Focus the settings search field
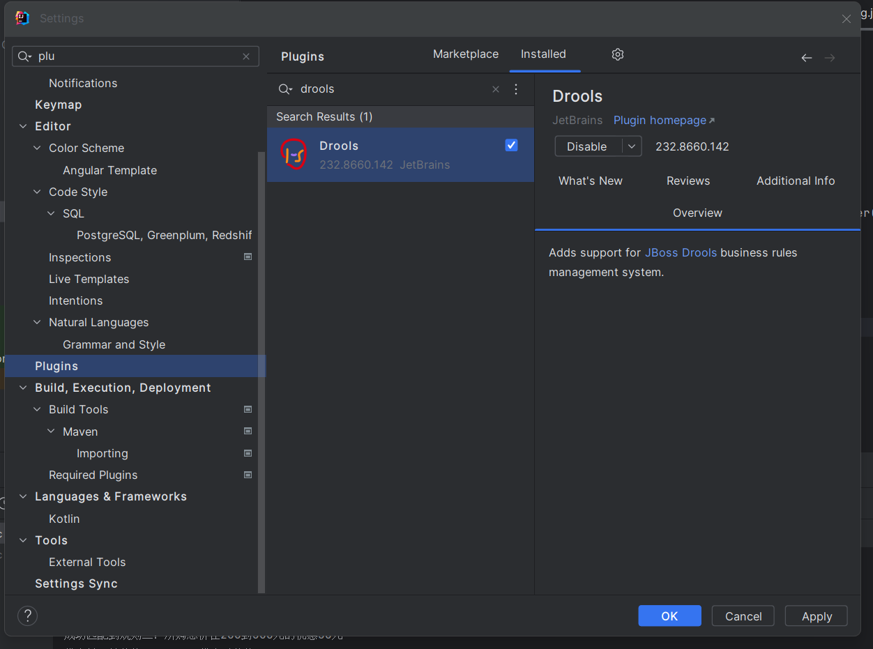The width and height of the screenshot is (873, 649). (x=135, y=56)
